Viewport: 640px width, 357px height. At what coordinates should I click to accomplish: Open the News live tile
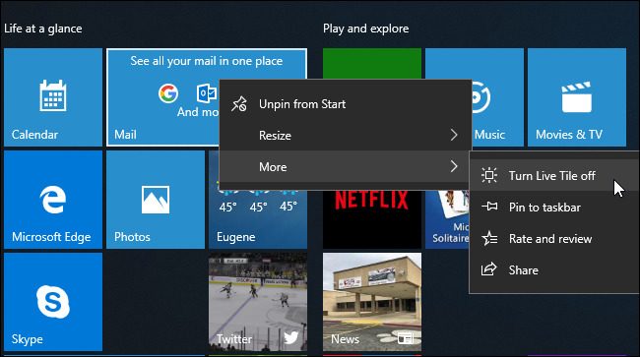tap(372, 302)
